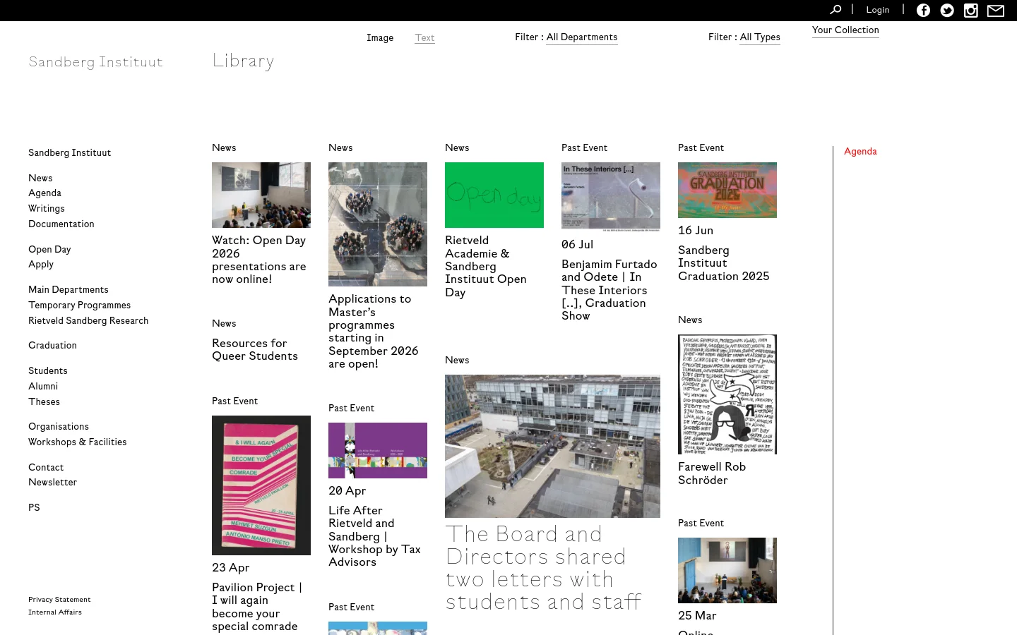The image size is (1017, 635).
Task: Click the envelope mail icon
Action: click(996, 10)
